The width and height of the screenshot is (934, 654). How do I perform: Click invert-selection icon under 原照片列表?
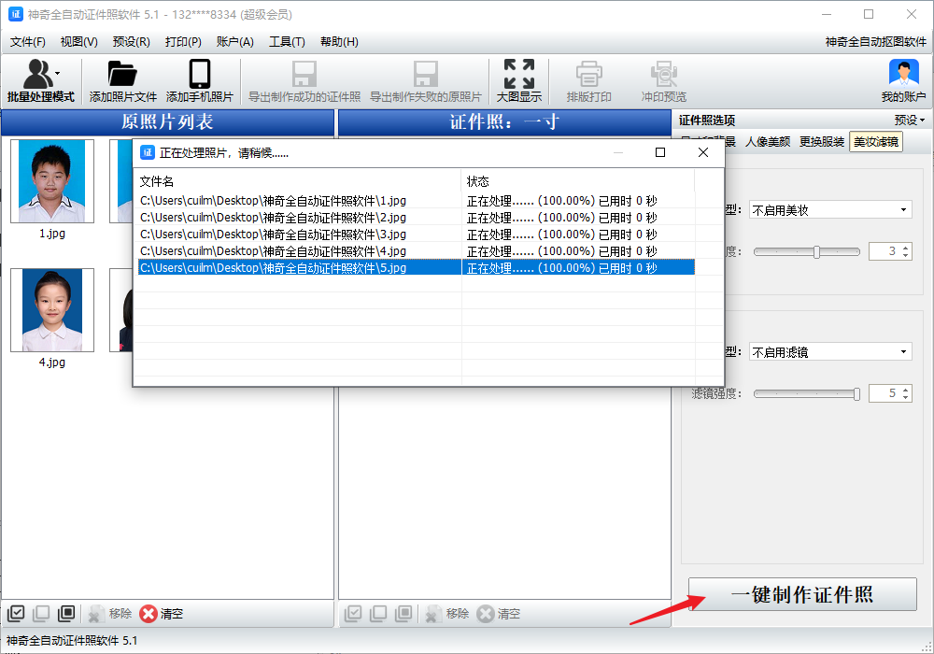click(x=66, y=613)
